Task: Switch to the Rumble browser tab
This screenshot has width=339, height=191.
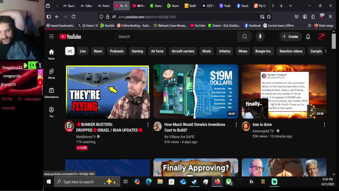Action: (x=173, y=6)
